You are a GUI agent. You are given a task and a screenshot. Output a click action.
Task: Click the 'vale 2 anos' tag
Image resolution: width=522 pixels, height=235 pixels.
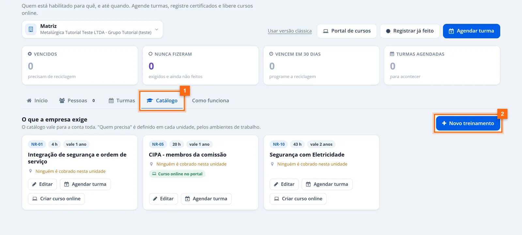pos(321,144)
